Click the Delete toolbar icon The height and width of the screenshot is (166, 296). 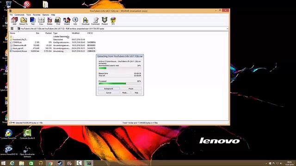[49, 21]
